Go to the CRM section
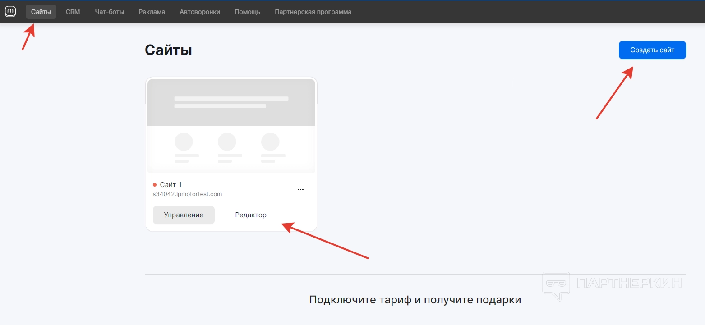The width and height of the screenshot is (705, 325). 73,12
